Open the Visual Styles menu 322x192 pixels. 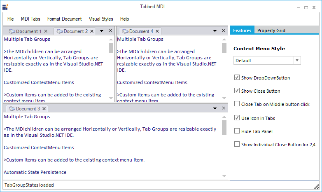point(101,19)
